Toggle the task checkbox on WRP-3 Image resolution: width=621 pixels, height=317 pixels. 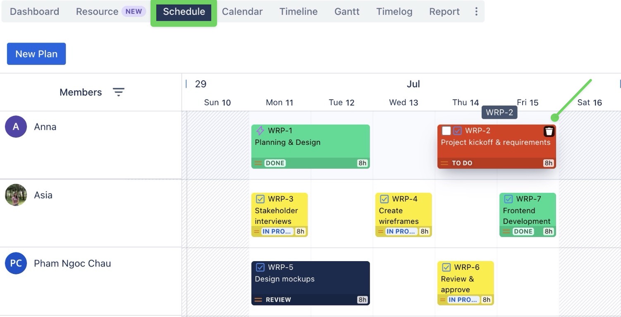pos(260,199)
